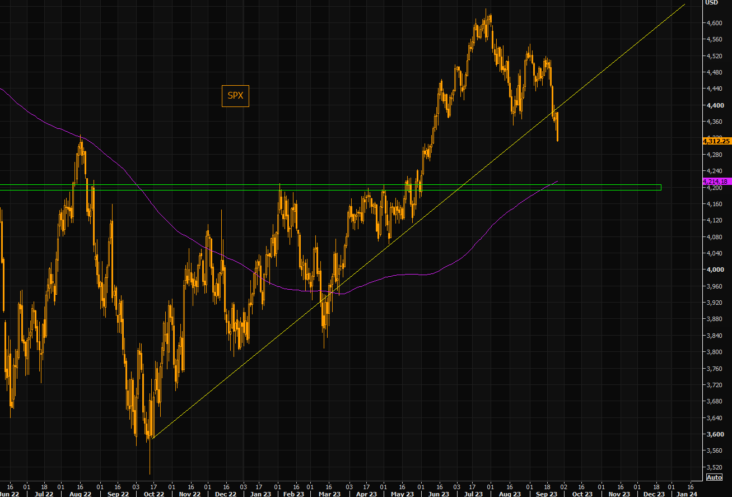This screenshot has height=497, width=732.
Task: Click the 4,600 price axis label
Action: 714,23
